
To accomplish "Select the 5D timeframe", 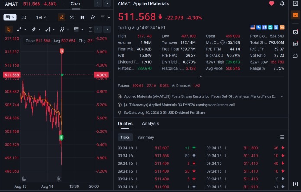I will [24, 17].
